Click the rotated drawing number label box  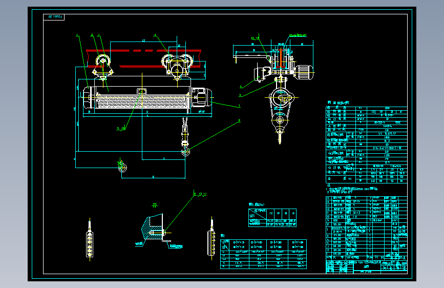tap(54, 17)
